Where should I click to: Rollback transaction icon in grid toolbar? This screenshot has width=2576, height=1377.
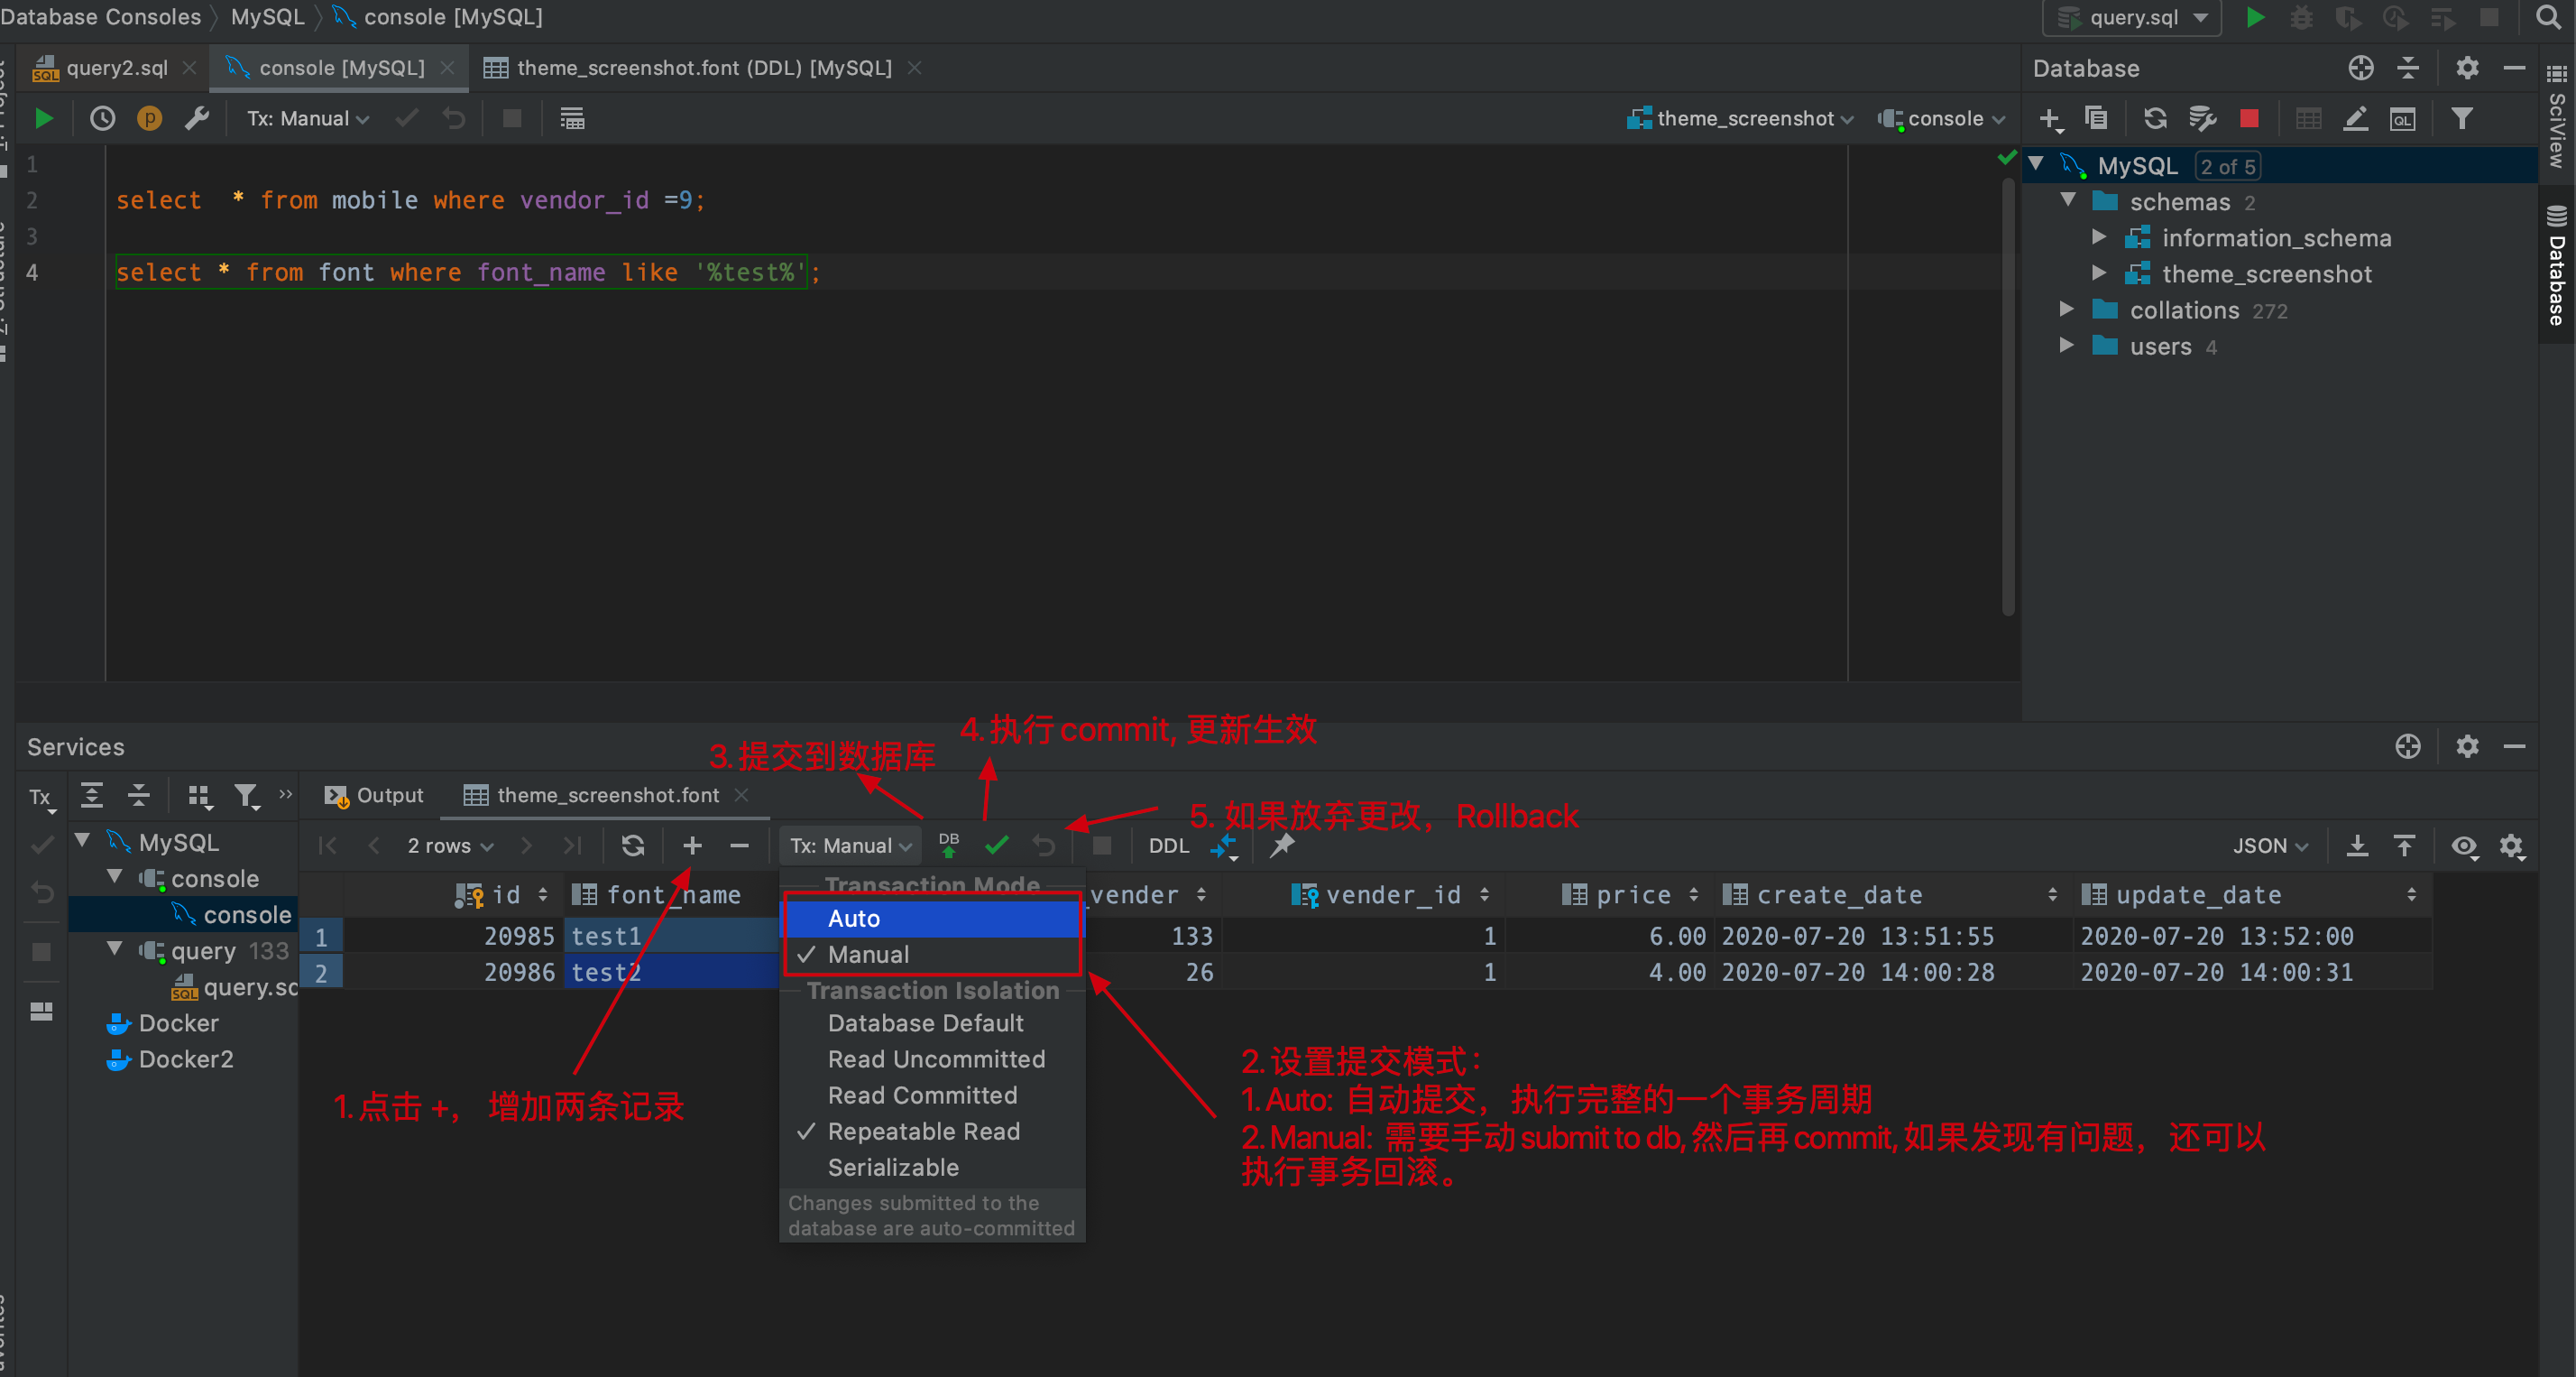click(1044, 846)
